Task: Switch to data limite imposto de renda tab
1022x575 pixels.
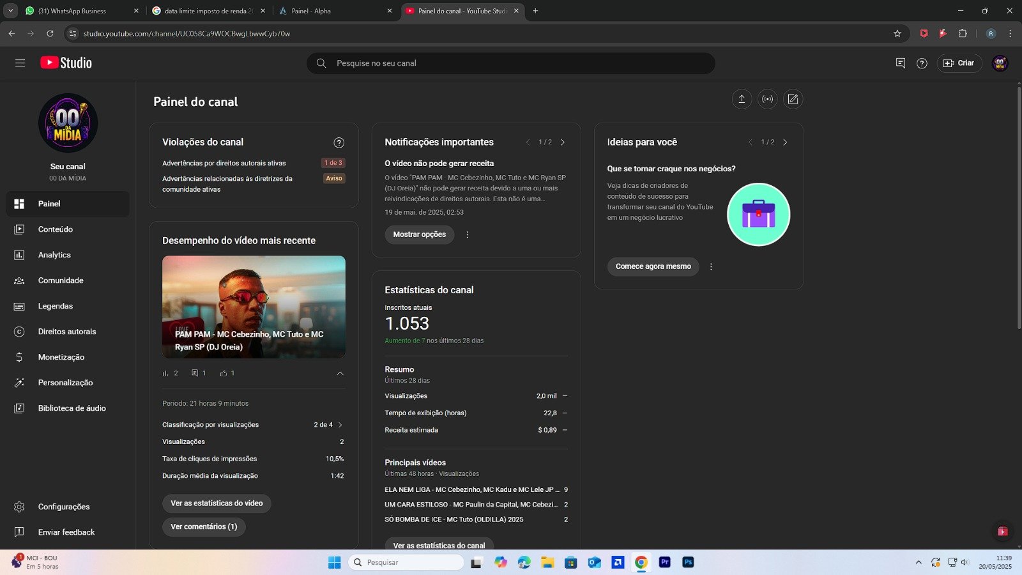Action: click(208, 11)
